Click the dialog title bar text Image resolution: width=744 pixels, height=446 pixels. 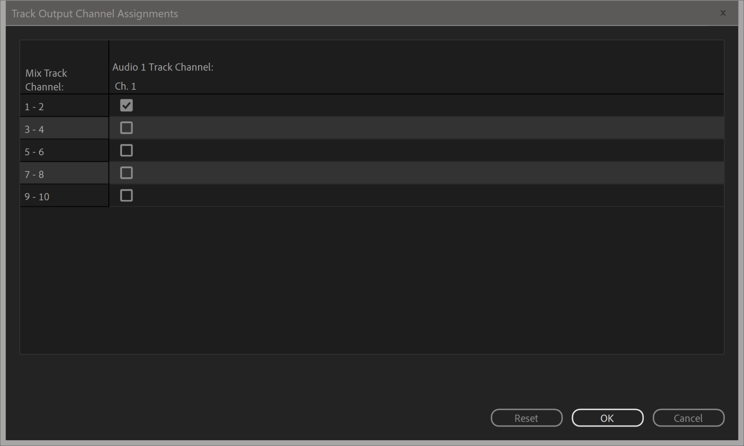95,13
